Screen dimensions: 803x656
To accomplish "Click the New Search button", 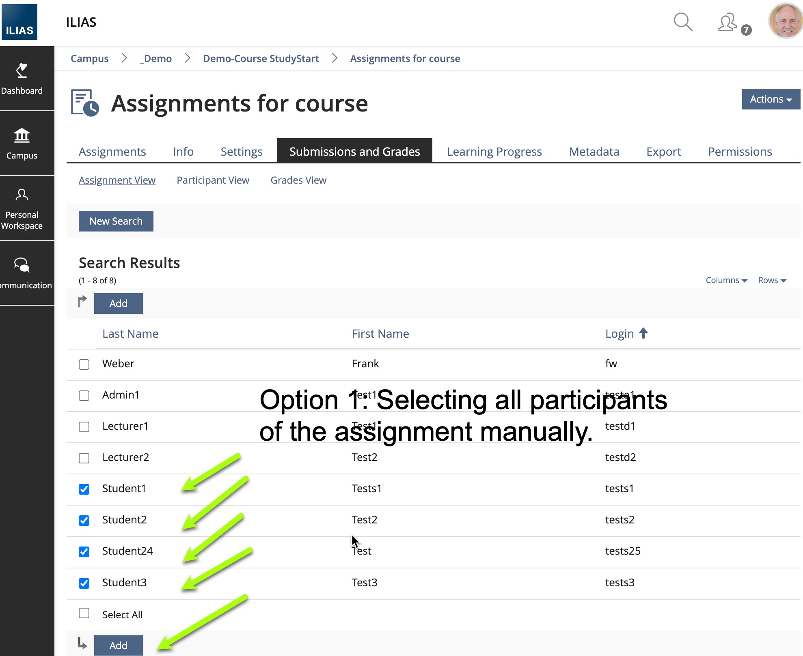I will (116, 221).
